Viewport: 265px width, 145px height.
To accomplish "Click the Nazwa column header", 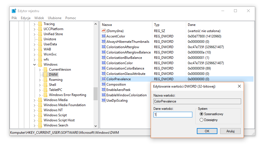I will [126, 25].
